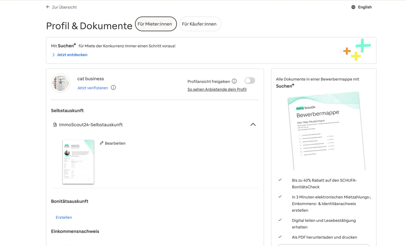Click the Profil & Dokumente page title

(x=89, y=26)
